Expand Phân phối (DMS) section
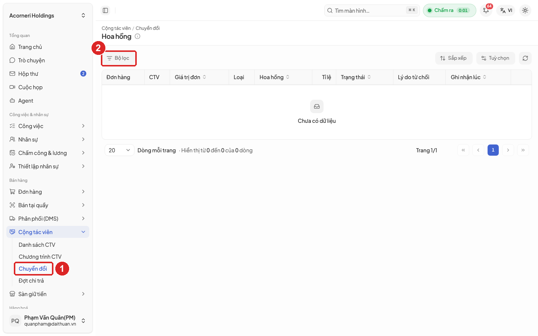This screenshot has height=336, width=538. (x=48, y=219)
